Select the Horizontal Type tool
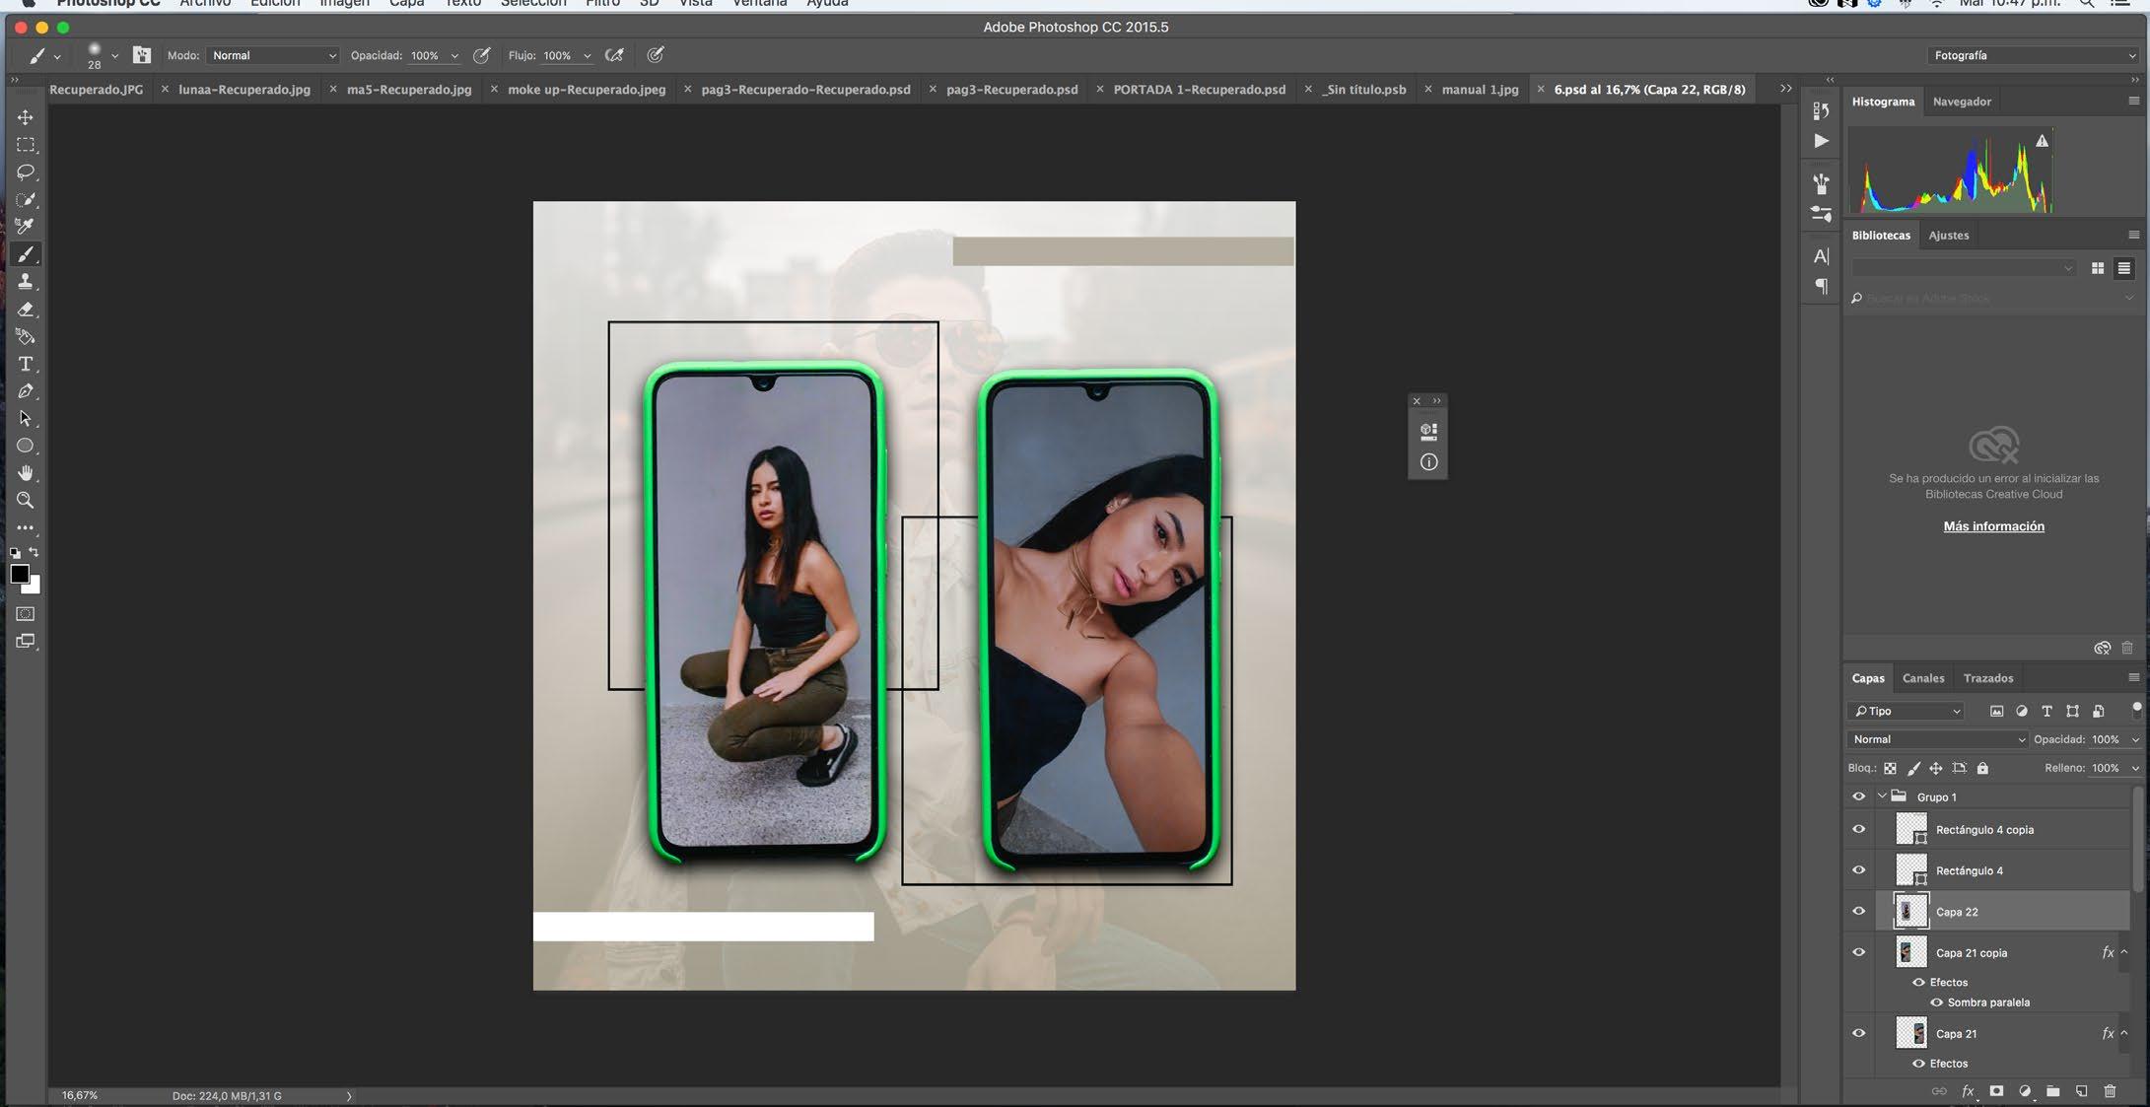The image size is (2150, 1107). coord(26,364)
